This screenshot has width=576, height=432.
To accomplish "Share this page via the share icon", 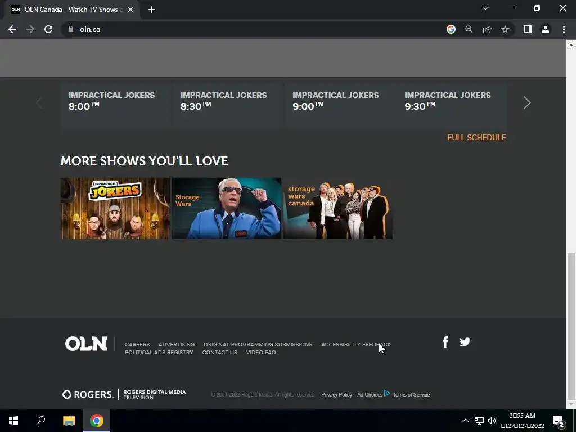I will 487,29.
